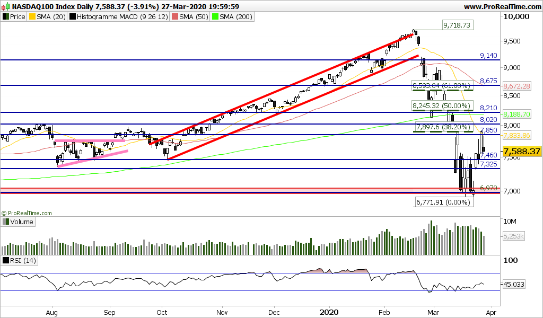543x318 pixels.
Task: Click the 5,253k volume value tag
Action: pos(514,236)
